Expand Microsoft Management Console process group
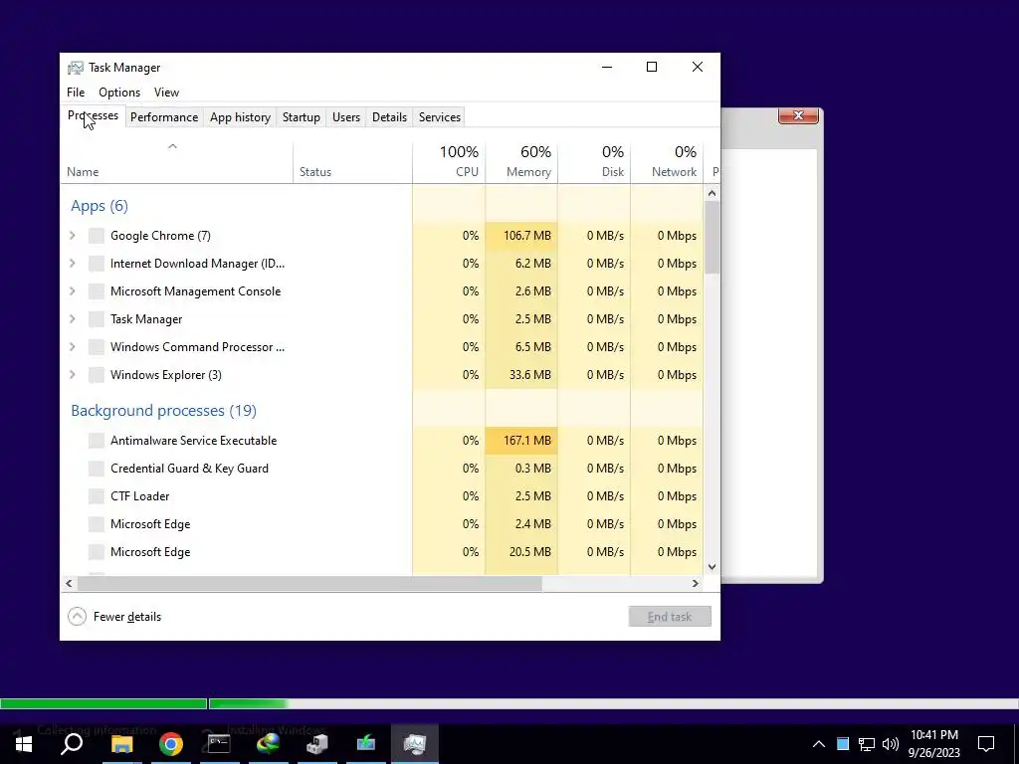 click(72, 291)
